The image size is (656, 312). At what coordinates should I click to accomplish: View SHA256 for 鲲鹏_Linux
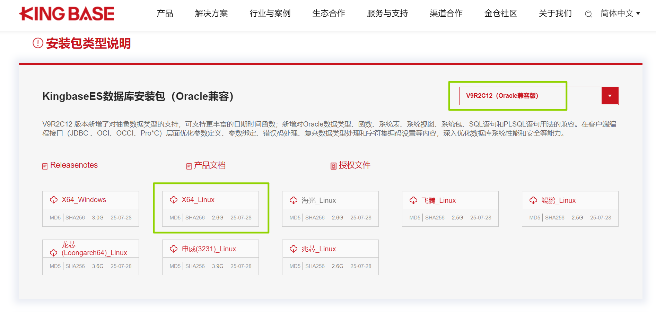tap(555, 218)
